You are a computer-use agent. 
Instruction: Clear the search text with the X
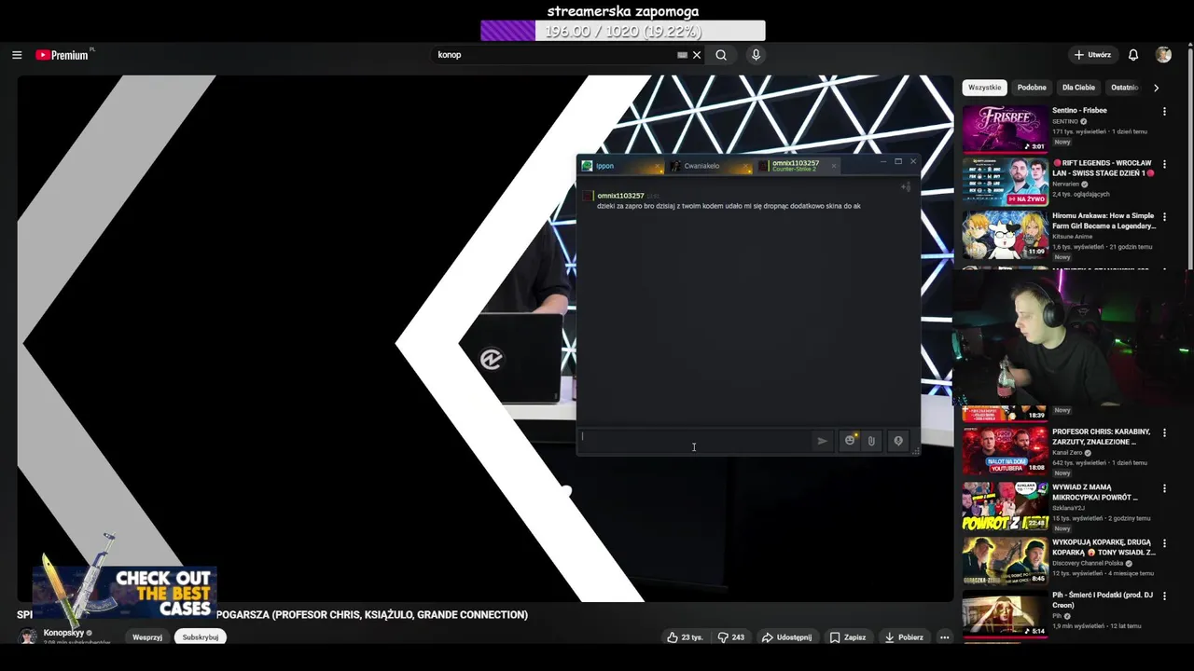(696, 55)
